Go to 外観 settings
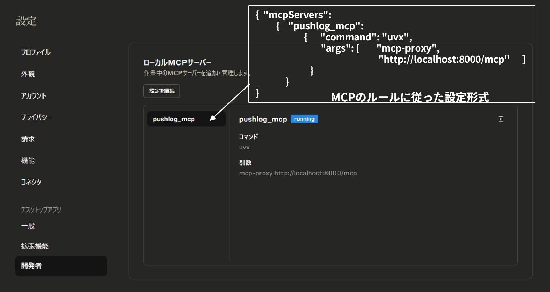This screenshot has width=550, height=292. tap(28, 74)
